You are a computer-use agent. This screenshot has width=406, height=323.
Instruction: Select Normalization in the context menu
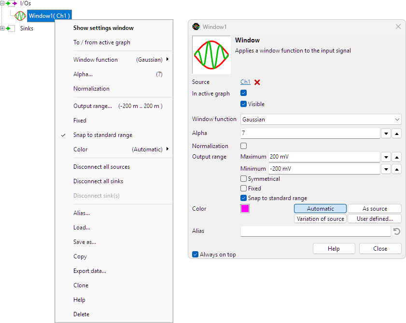114,89
